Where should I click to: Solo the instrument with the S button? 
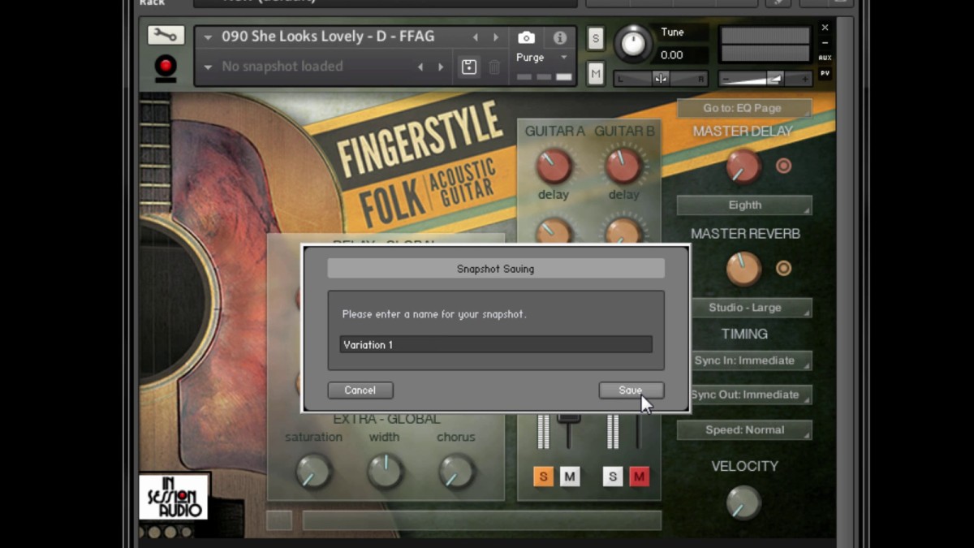click(x=595, y=38)
